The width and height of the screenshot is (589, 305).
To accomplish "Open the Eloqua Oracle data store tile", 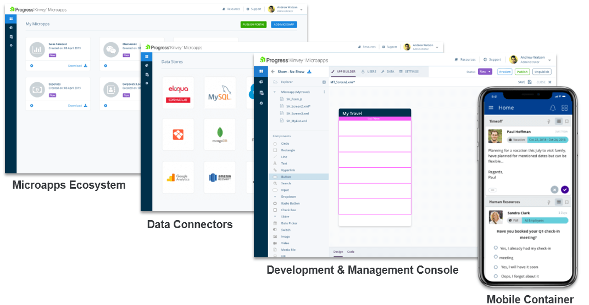I will [x=178, y=93].
